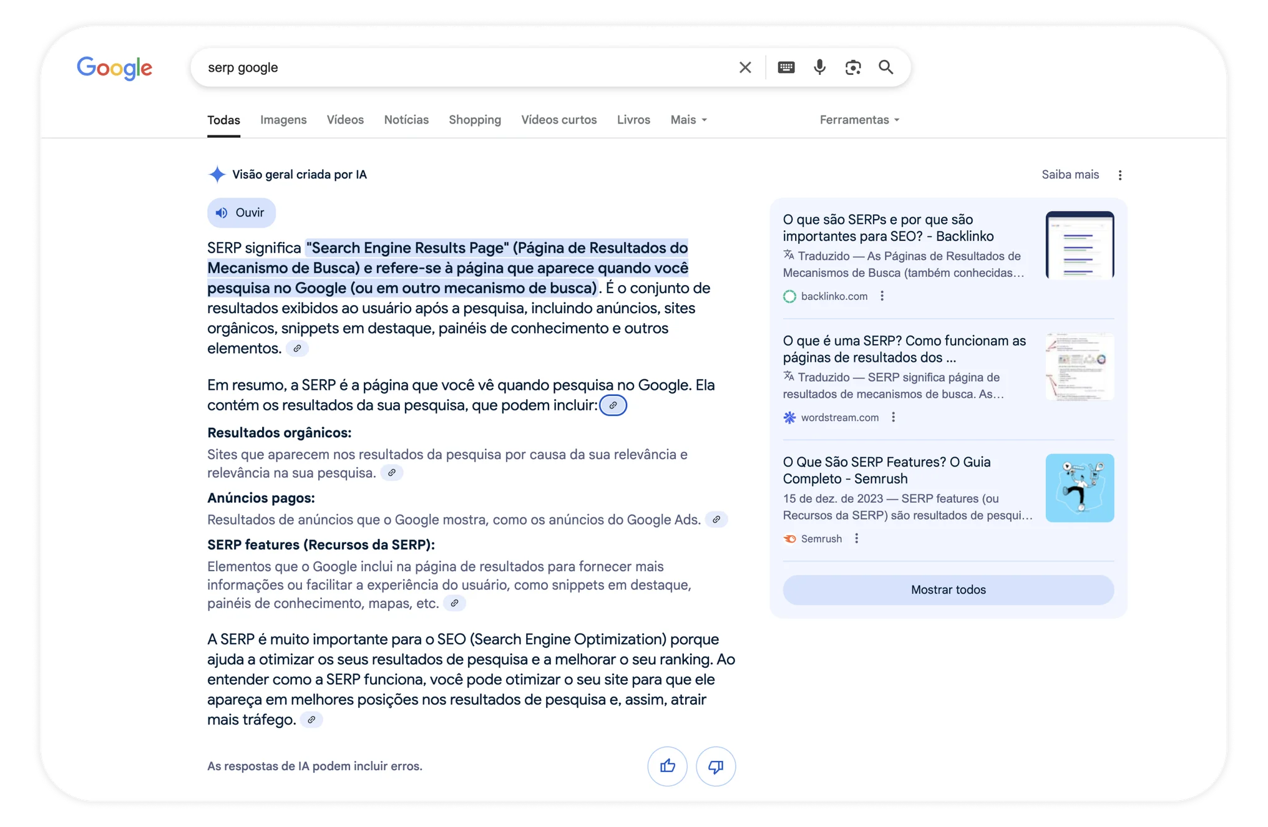Click 'As respostas de IA podem incluir erros.' text
The image size is (1268, 827).
[x=315, y=766]
